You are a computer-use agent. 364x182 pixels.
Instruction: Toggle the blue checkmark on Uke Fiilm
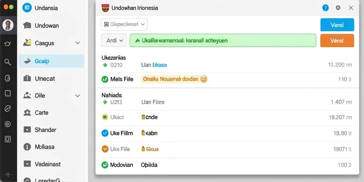pos(105,133)
